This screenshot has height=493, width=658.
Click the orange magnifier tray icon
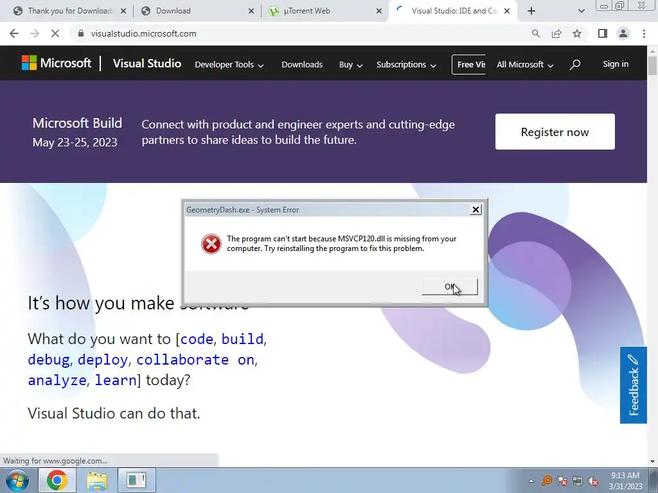click(x=546, y=480)
